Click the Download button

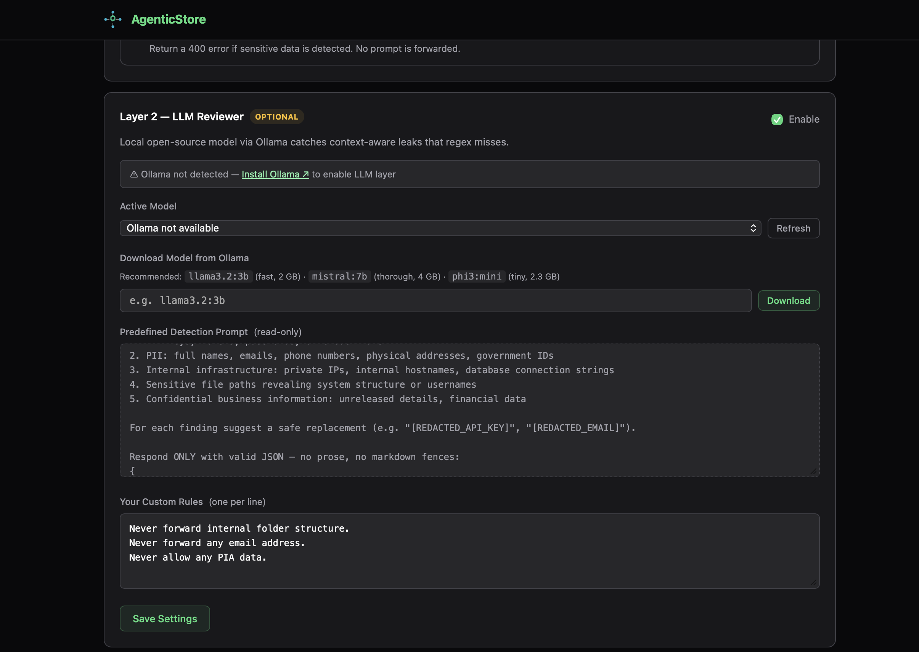click(x=788, y=301)
